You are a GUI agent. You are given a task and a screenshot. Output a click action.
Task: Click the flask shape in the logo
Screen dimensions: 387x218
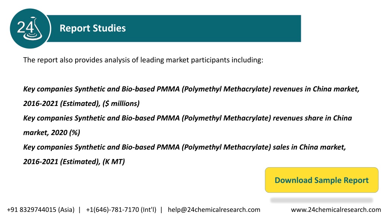[33, 28]
